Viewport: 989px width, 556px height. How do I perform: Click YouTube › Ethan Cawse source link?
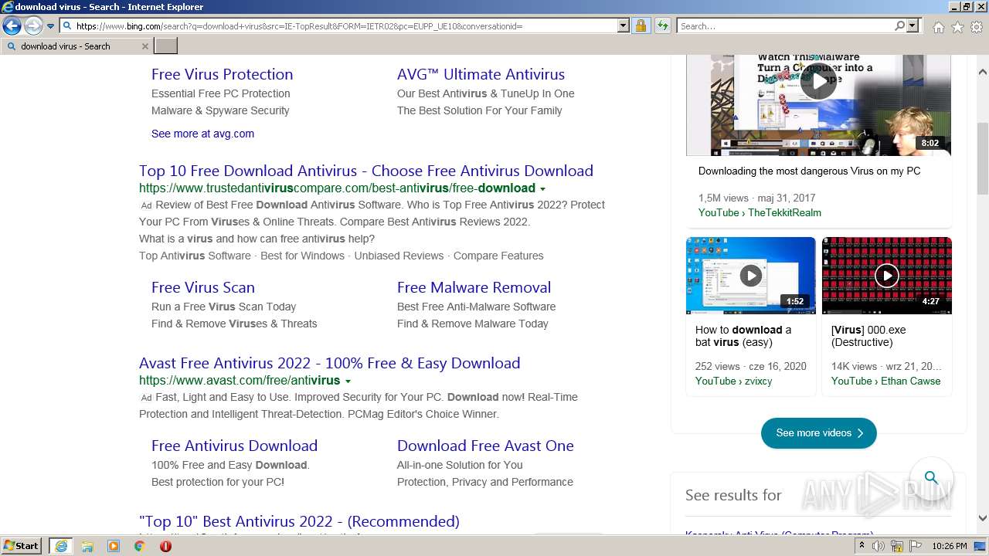pyautogui.click(x=885, y=381)
